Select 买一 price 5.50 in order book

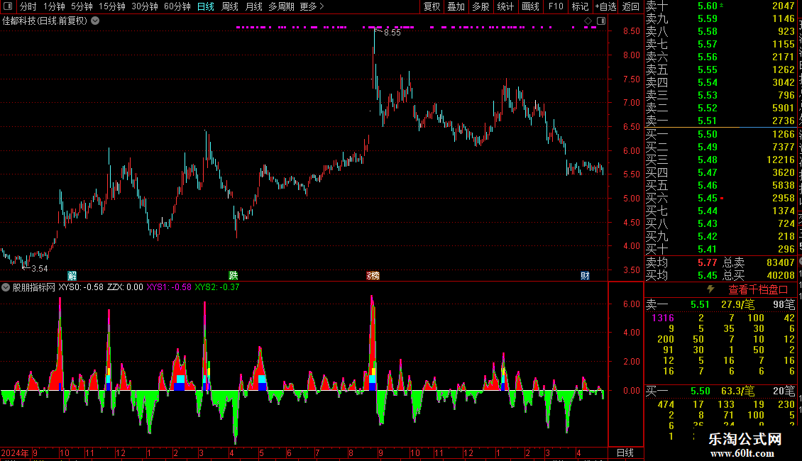click(x=708, y=134)
